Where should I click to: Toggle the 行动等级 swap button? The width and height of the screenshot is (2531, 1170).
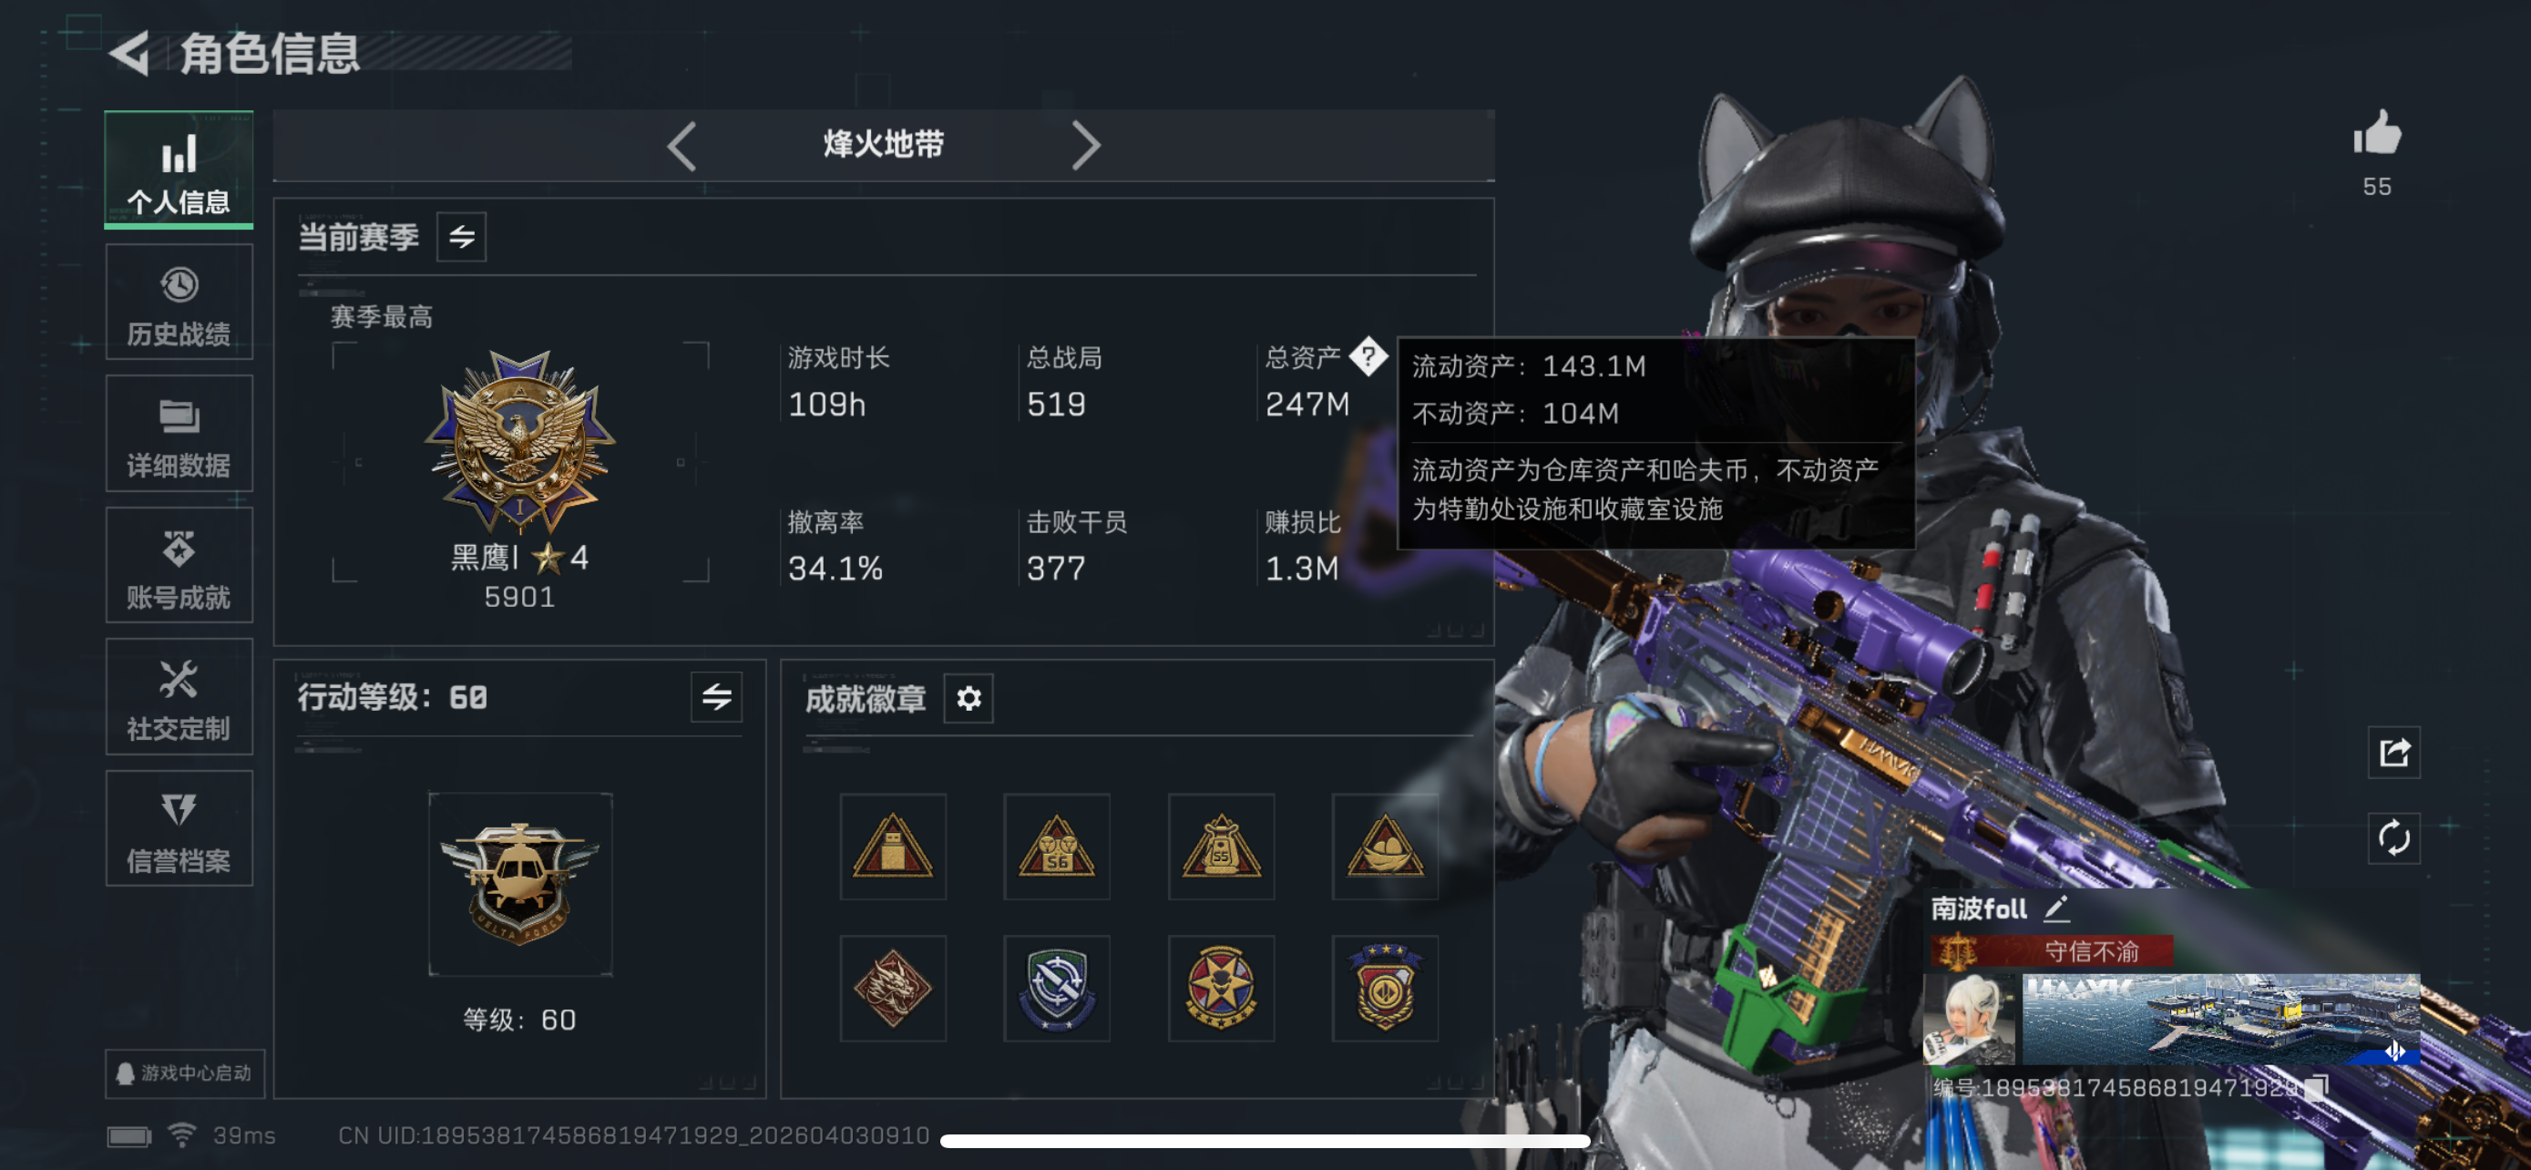[x=716, y=697]
